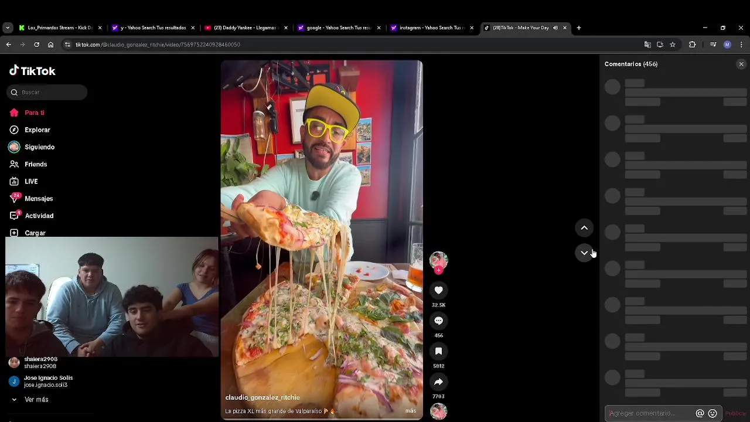The height and width of the screenshot is (422, 750).
Task: Click the 32.5K likes count
Action: [x=438, y=305]
